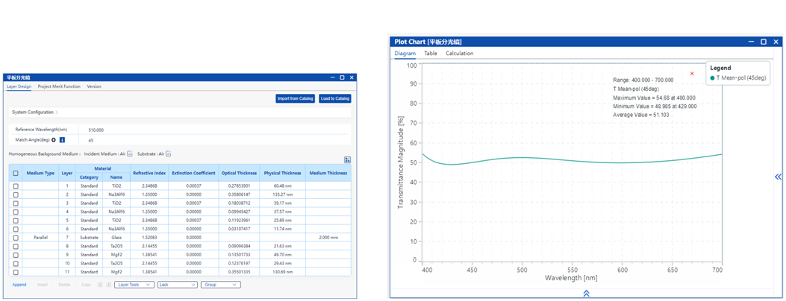Toggle the select-all checkbox in table header

pos(16,174)
